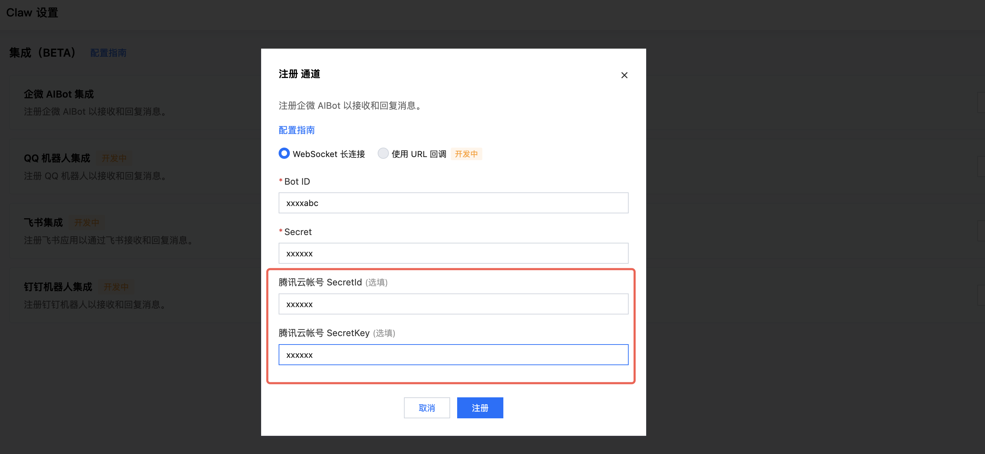
Task: Click 开发中 badge beside 钉钉机器人集成
Action: click(116, 286)
